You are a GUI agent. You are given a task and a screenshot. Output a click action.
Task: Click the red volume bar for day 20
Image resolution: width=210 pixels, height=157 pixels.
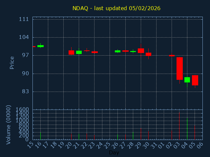click(x=71, y=137)
